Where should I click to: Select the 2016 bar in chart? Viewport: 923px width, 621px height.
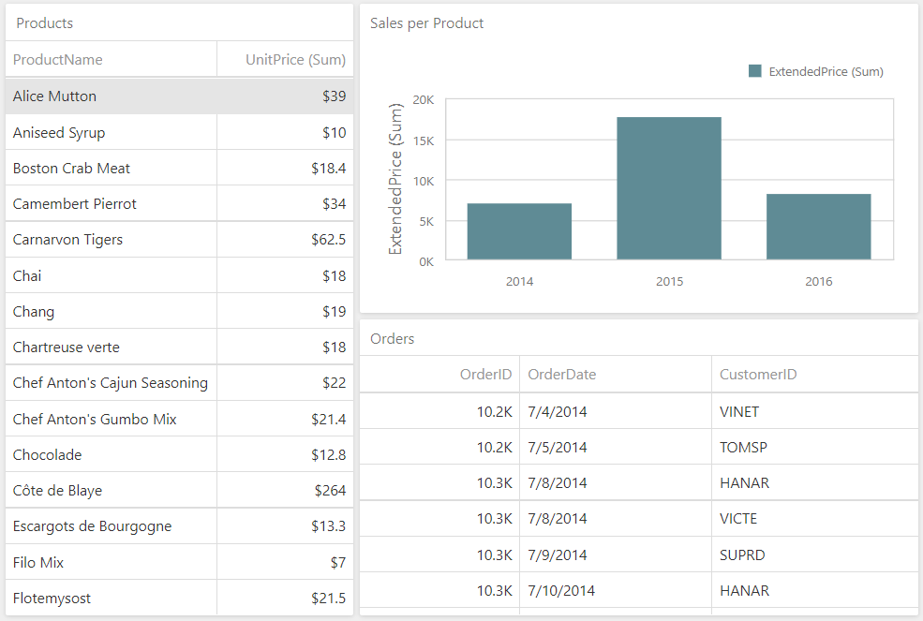tap(818, 227)
